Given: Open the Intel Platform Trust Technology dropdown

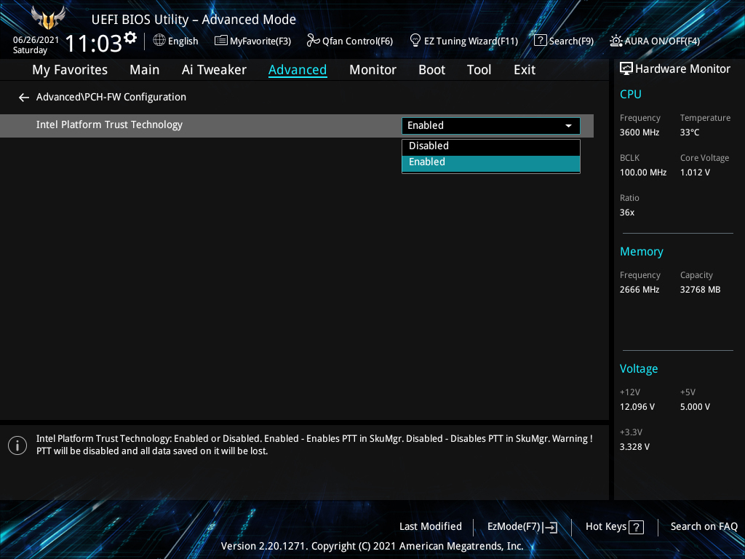Looking at the screenshot, I should (x=491, y=125).
